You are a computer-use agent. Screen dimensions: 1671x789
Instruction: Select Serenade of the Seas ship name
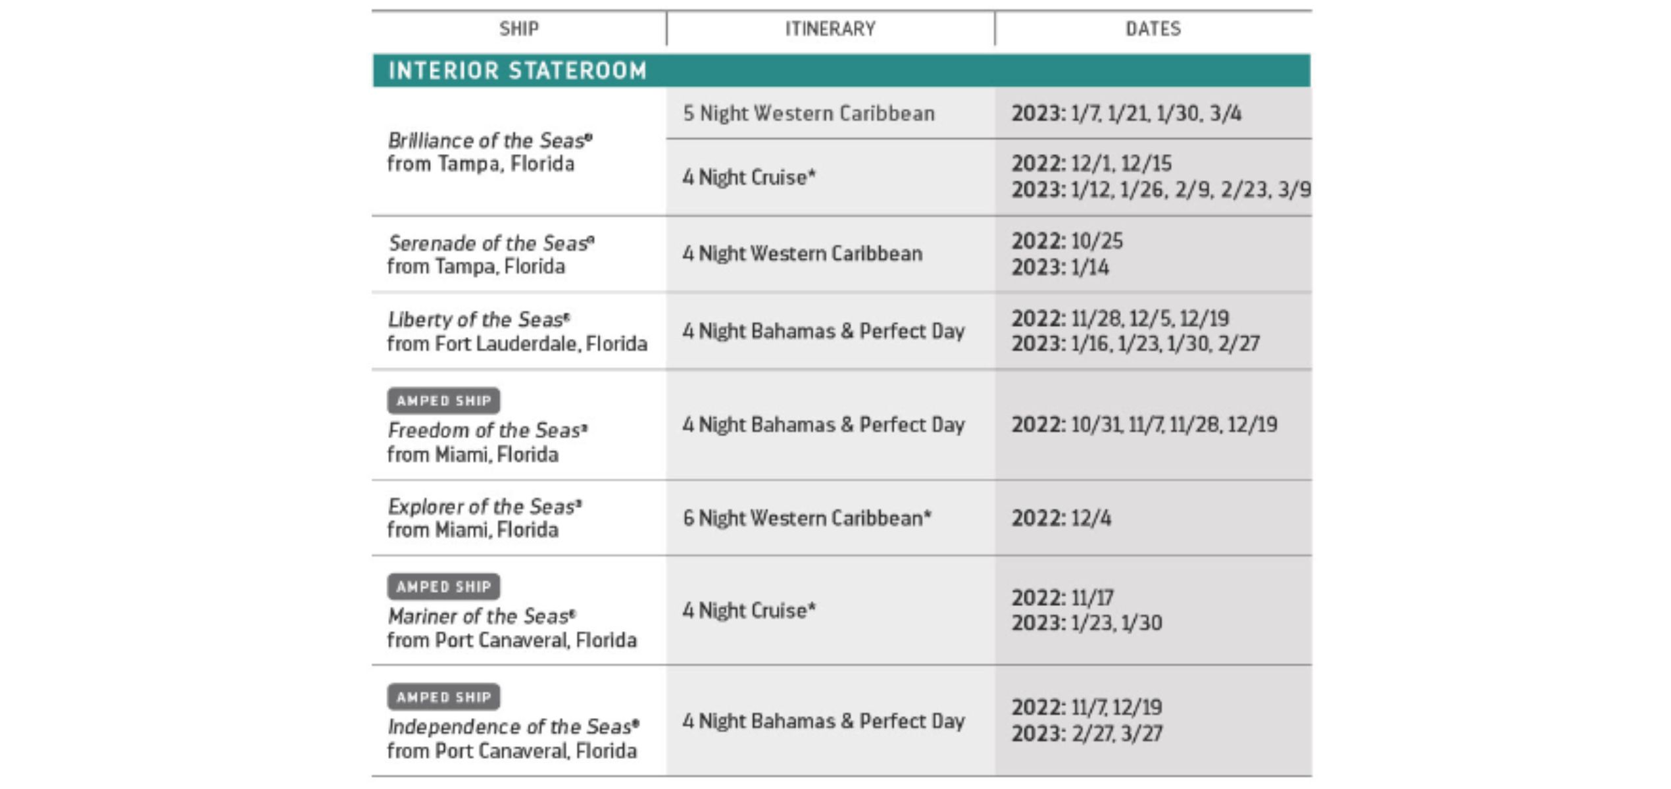491,243
